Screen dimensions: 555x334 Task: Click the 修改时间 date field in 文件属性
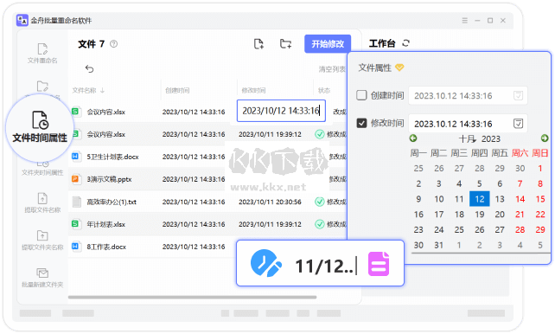(468, 124)
